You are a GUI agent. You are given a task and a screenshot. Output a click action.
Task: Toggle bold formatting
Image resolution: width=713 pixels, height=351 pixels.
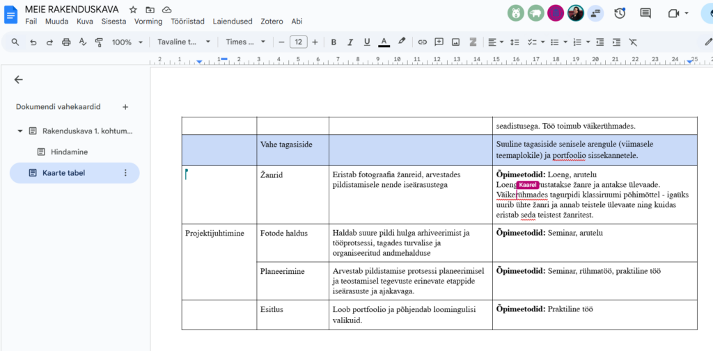click(334, 42)
